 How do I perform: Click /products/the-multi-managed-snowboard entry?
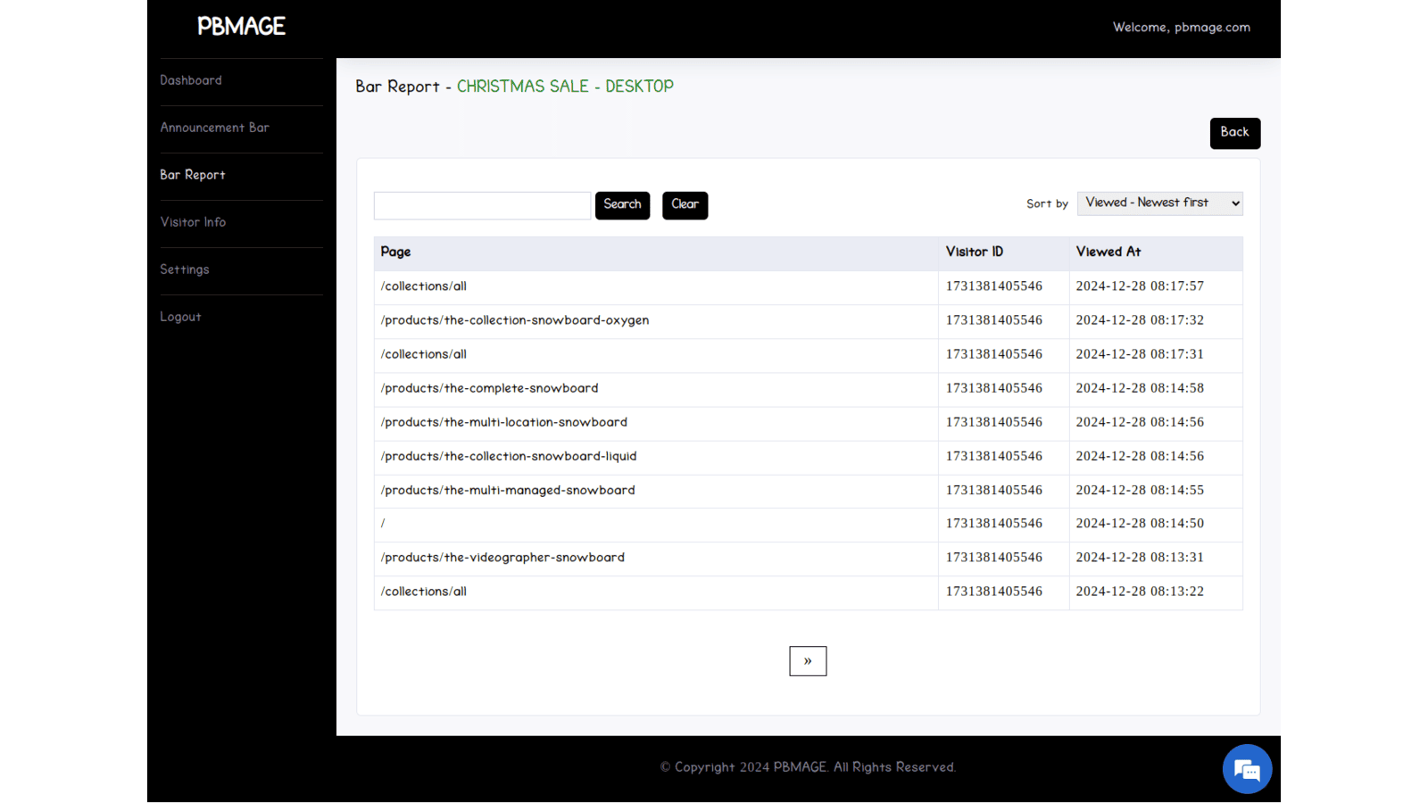507,490
